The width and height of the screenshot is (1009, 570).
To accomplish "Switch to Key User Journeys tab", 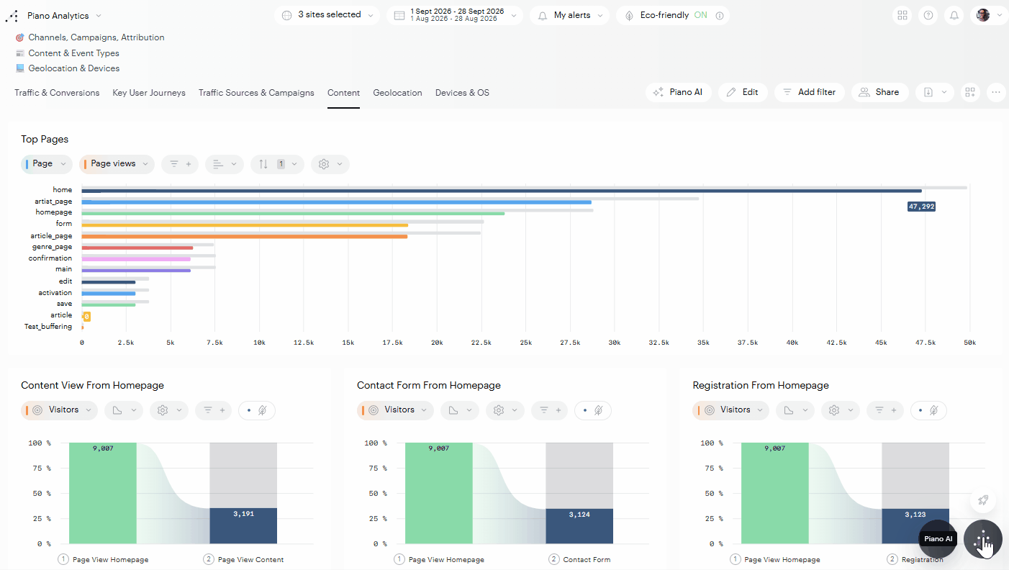I will [149, 93].
